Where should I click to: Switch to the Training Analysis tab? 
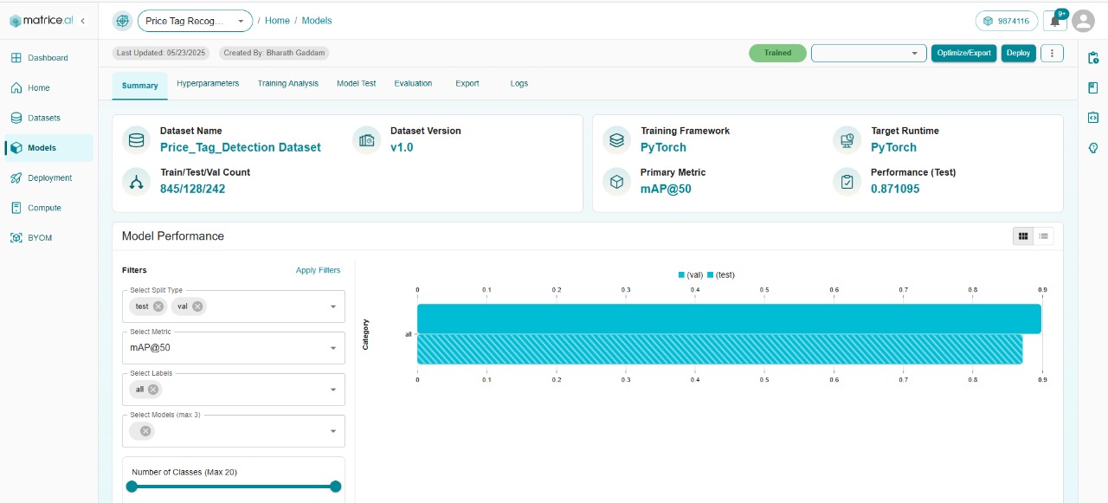tap(288, 84)
